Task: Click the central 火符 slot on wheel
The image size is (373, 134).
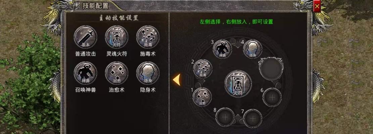Action: 238,84
